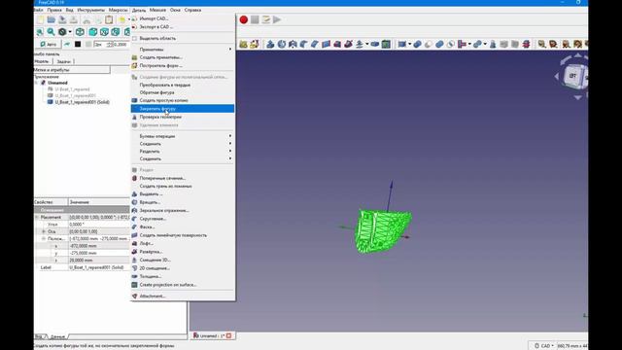The image size is (622, 350).
Task: Click the New document toolbar icon
Action: pyautogui.click(x=40, y=19)
